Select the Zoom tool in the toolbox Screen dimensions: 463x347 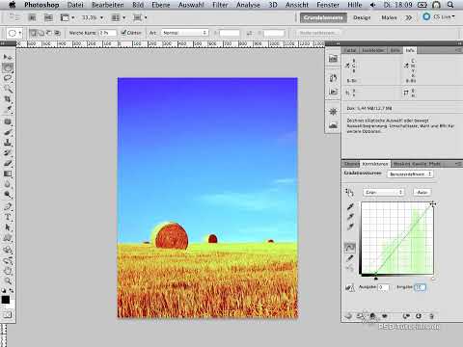pos(8,281)
